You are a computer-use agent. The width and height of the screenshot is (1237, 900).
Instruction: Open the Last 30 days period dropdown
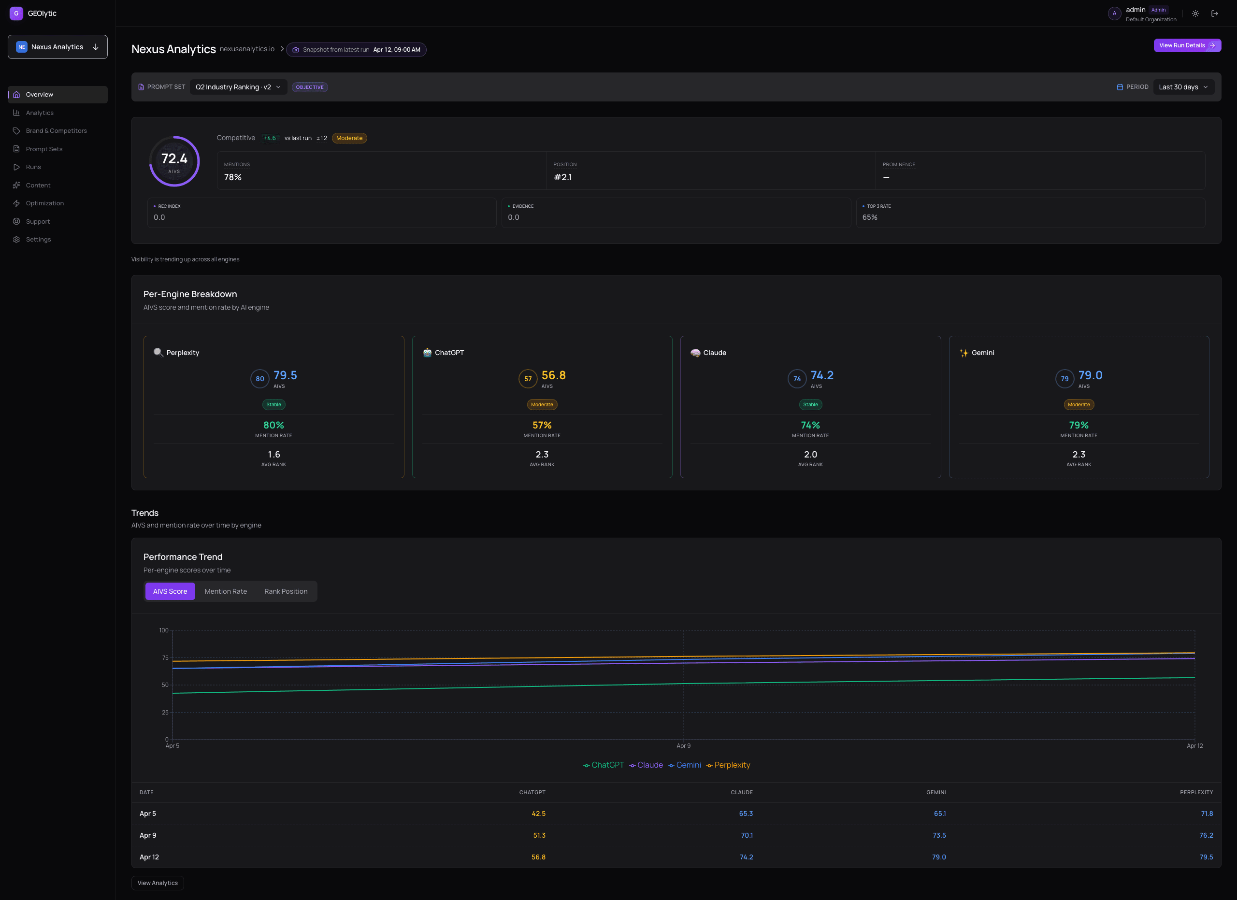point(1183,87)
